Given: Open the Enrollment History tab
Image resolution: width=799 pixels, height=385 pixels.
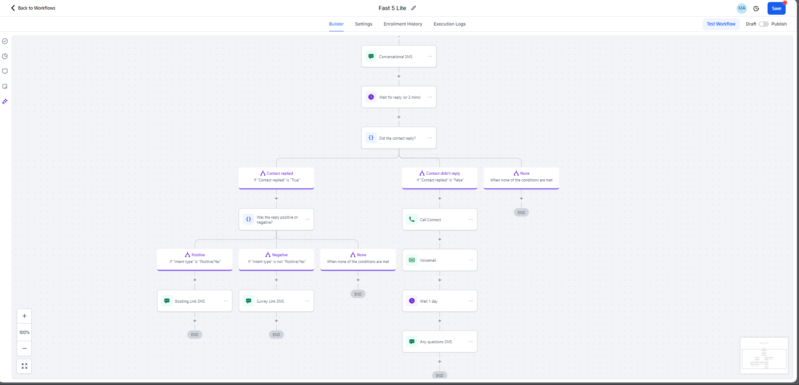Looking at the screenshot, I should tap(403, 24).
